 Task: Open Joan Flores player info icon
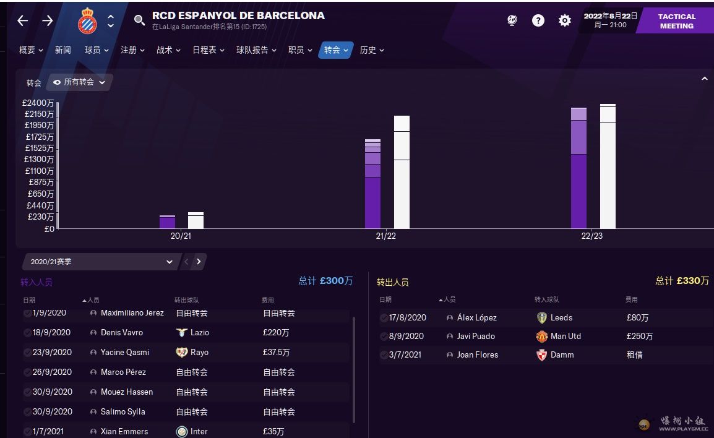450,354
